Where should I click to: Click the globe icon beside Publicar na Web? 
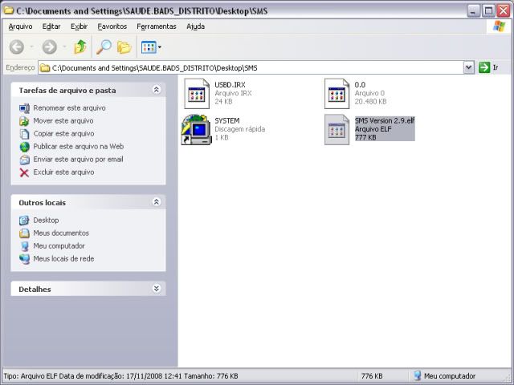click(24, 147)
